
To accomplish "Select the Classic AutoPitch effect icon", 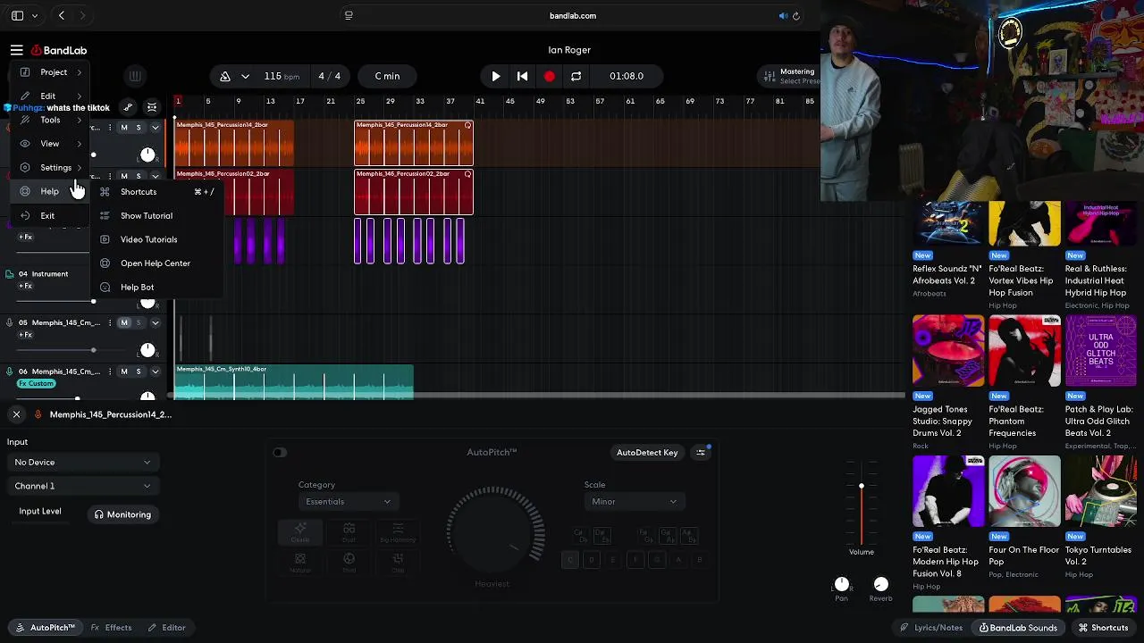I will [x=300, y=532].
